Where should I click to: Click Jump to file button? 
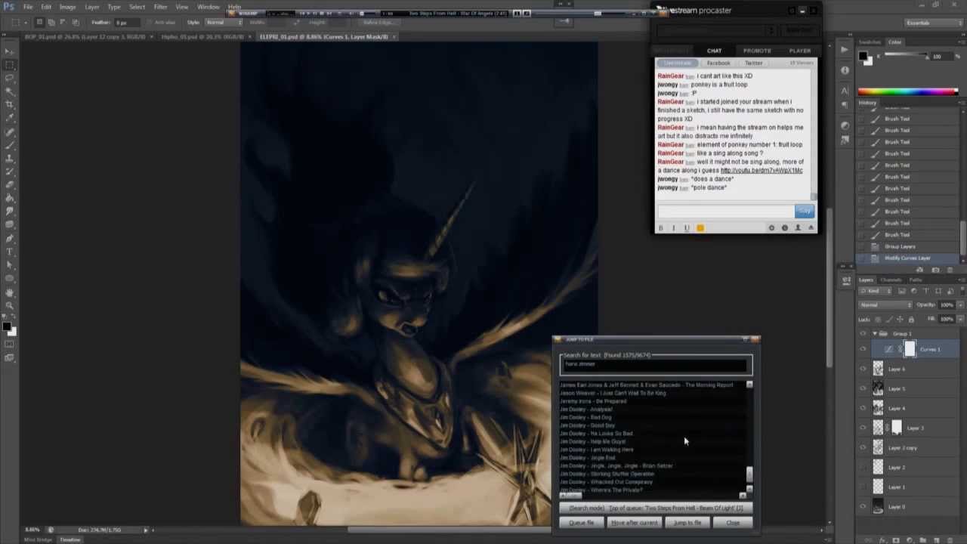tap(687, 523)
